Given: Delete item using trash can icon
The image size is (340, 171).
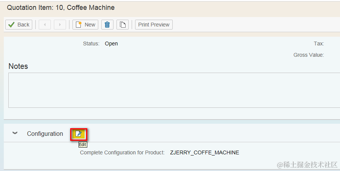Looking at the screenshot, I should click(107, 25).
